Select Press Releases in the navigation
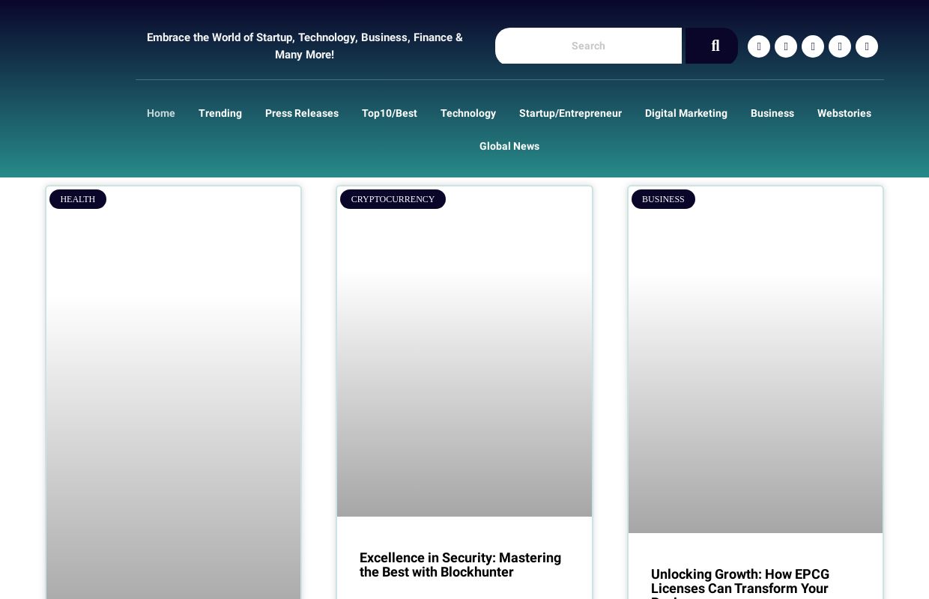The image size is (929, 599). pos(302,113)
